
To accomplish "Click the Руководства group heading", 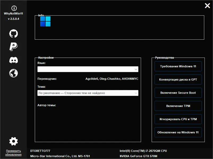I will click(164, 58).
